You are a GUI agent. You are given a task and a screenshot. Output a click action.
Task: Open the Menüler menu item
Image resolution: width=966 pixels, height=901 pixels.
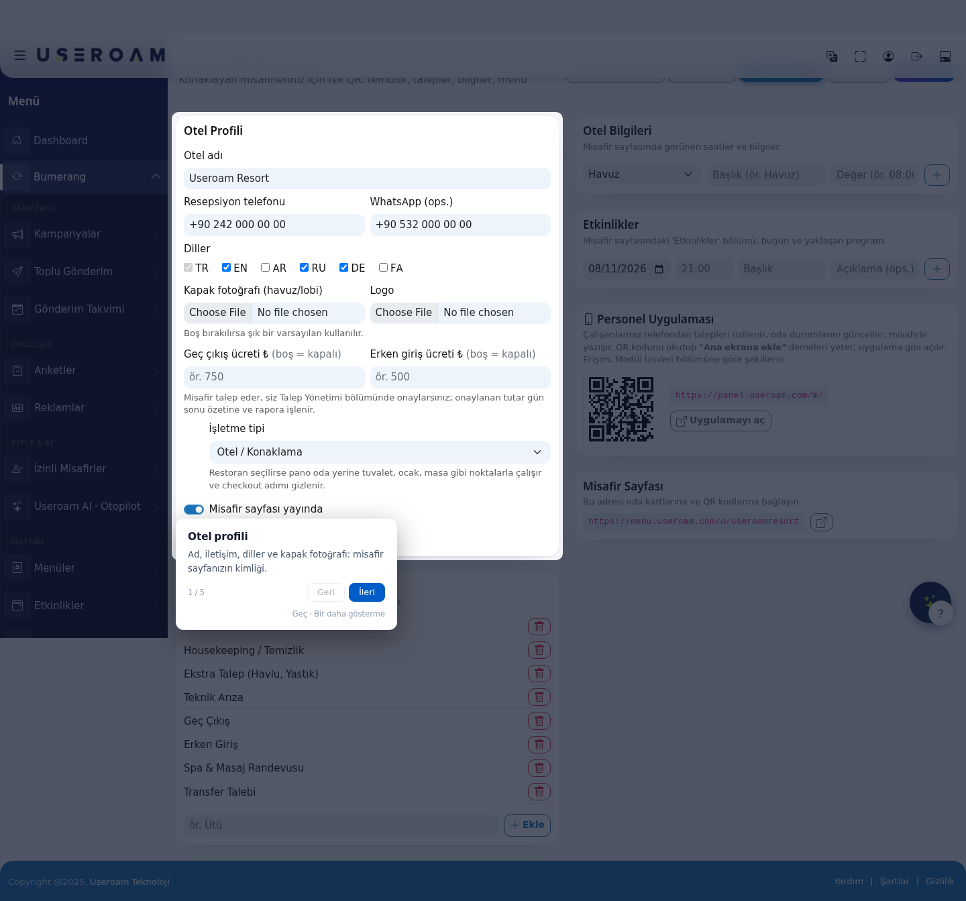84,568
